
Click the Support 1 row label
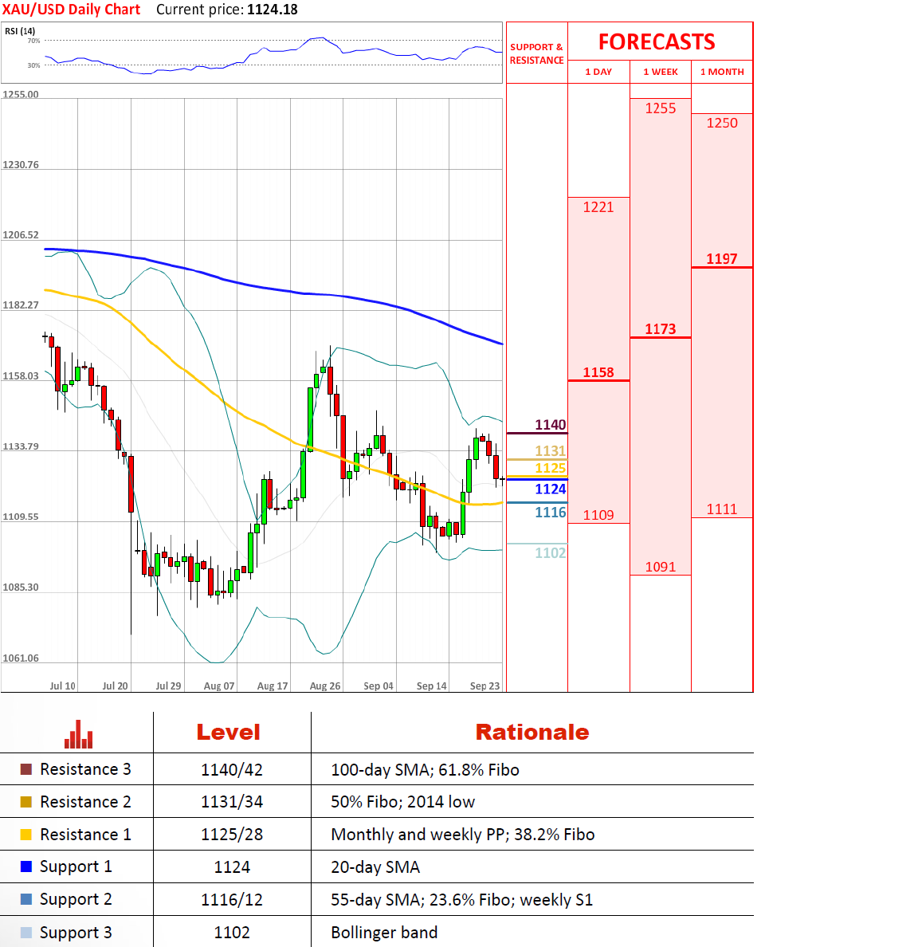point(76,867)
